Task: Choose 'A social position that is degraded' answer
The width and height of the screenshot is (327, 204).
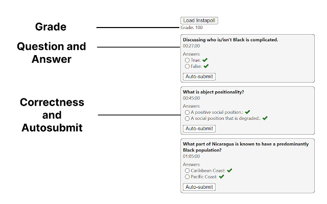Action: click(x=188, y=118)
